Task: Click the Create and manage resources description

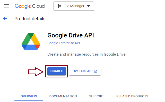Action: point(87,54)
